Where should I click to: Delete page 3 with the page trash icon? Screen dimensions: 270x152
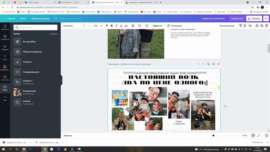[213, 64]
